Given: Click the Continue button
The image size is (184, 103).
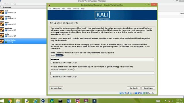Looking at the screenshot, I should 148,88.
